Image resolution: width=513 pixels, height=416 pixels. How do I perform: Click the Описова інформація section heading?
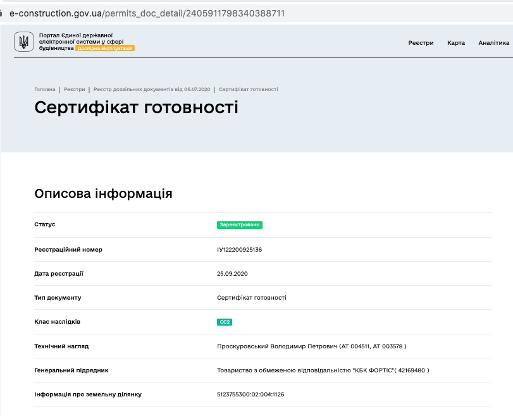[103, 193]
